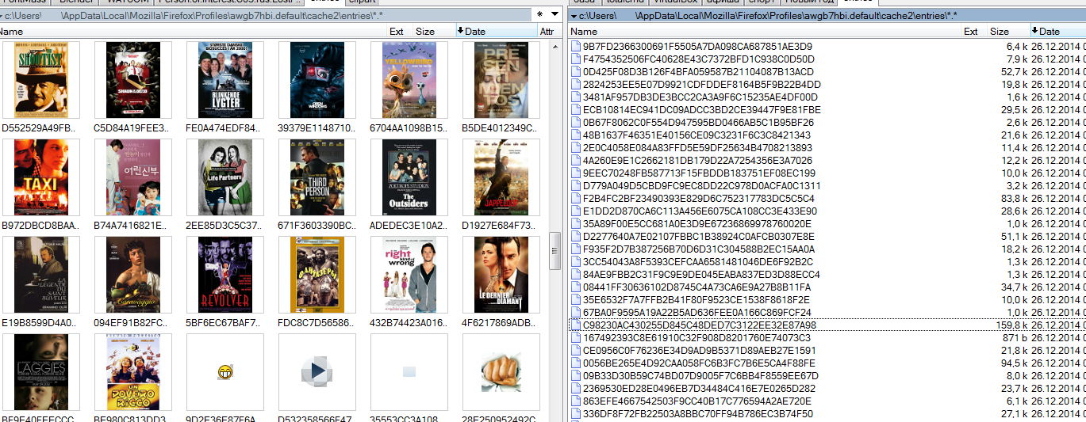This screenshot has height=422, width=1086.
Task: Select icon of 4A260E9E1C2662181DB179D22A7254356E3A7026
Action: pos(576,161)
